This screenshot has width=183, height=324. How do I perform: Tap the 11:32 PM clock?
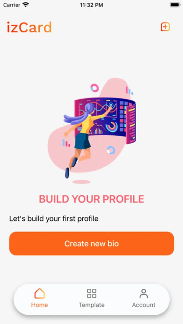pos(91,5)
